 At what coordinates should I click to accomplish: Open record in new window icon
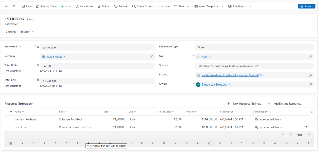(x=15, y=6)
